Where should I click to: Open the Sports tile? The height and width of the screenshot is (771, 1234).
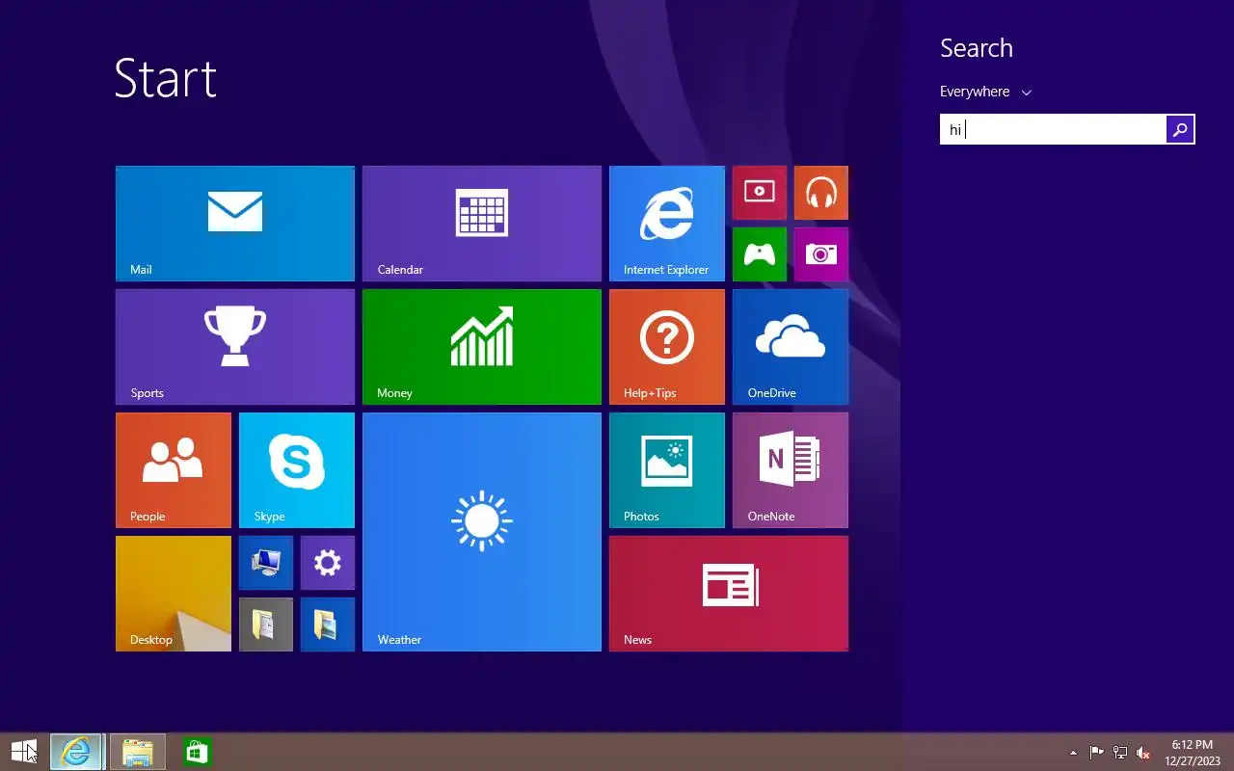235,347
